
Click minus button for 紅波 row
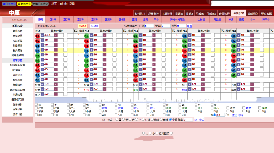[105, 89]
